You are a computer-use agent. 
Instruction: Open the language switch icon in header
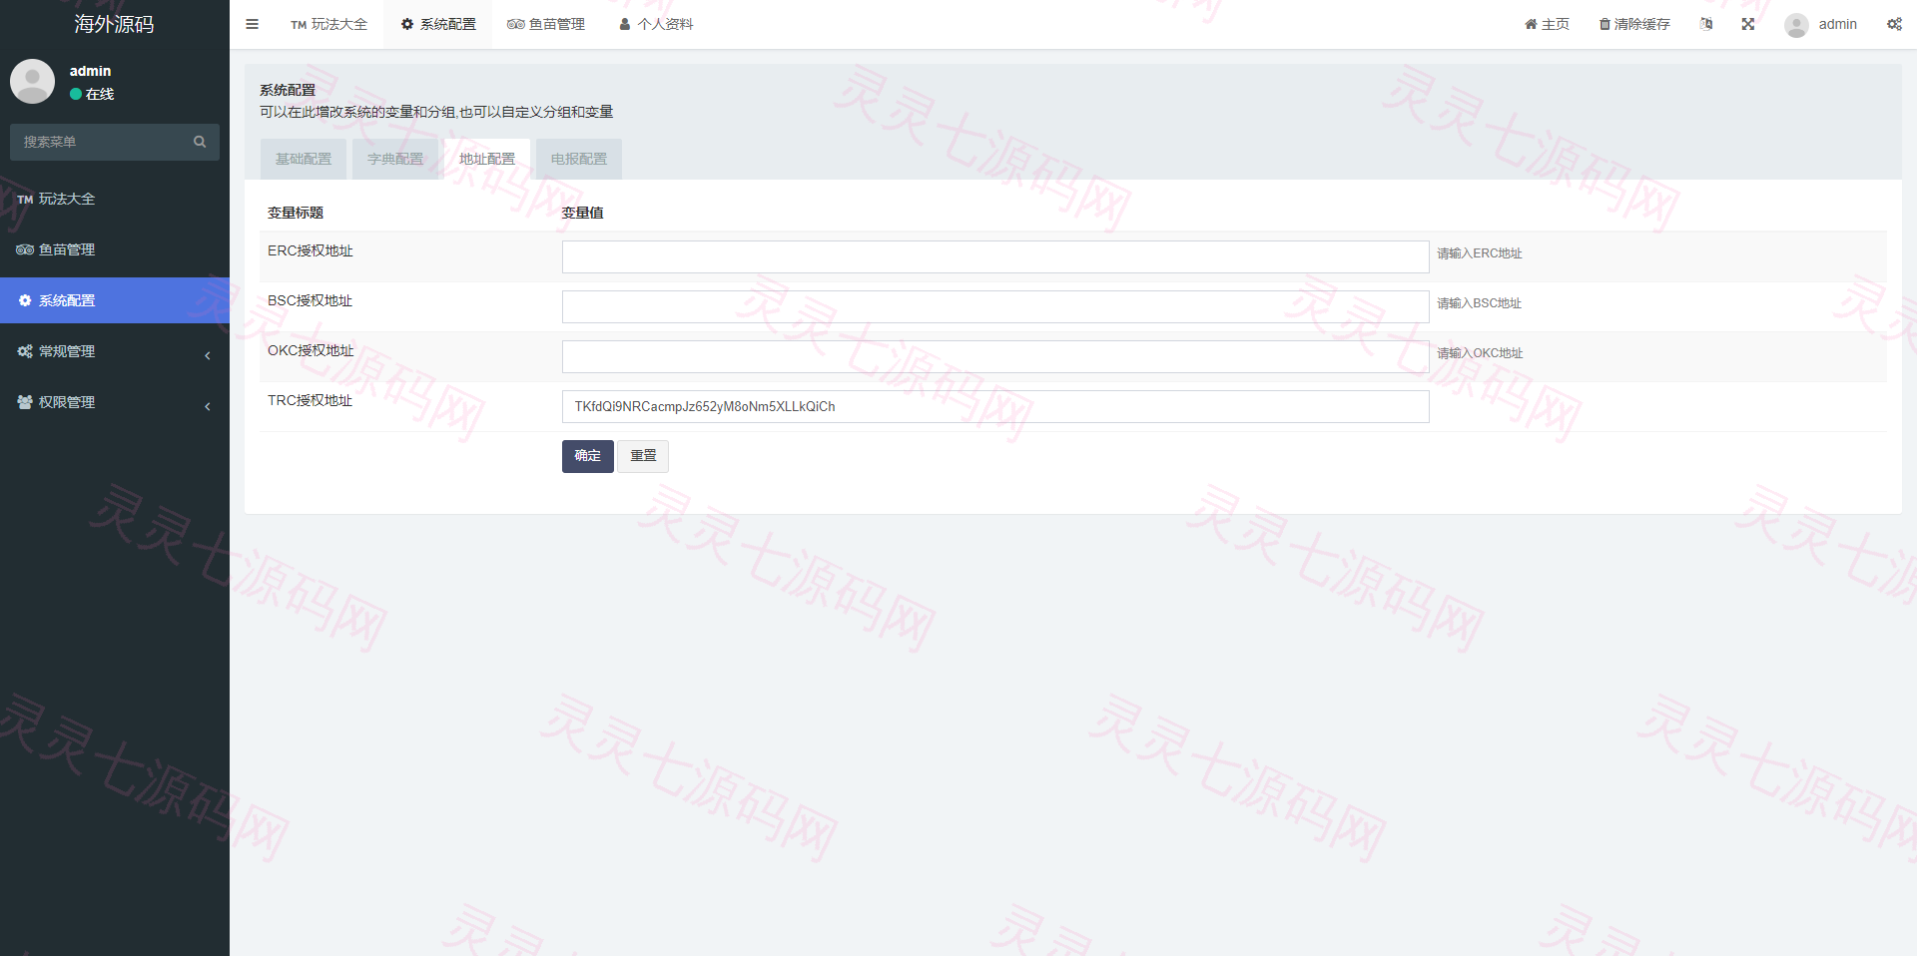pos(1706,24)
